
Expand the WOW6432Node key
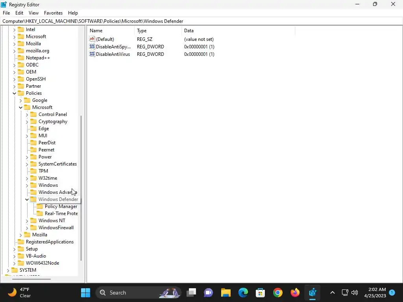[15, 263]
